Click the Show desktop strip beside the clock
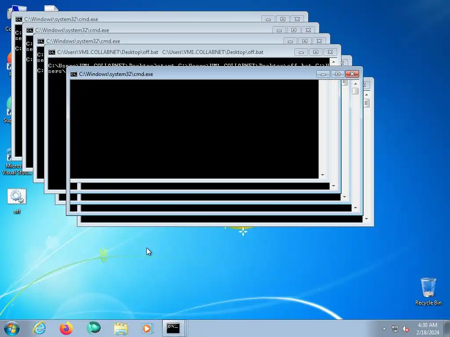Viewport: 450px width, 337px height. pos(447,328)
